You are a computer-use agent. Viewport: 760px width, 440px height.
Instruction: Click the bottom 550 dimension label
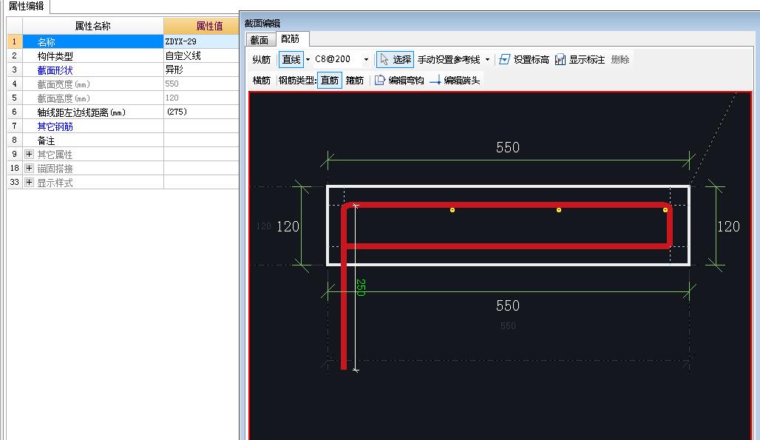508,305
